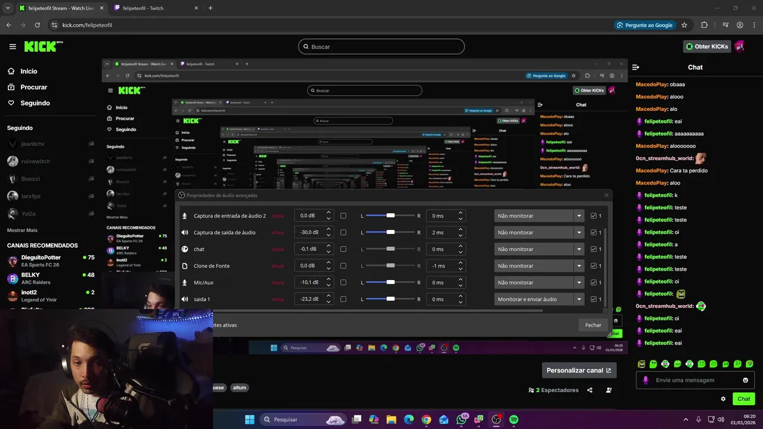
Task: Open chat settings gear icon
Action: point(723,399)
